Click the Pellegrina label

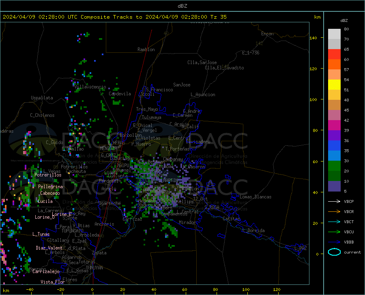(x=51, y=187)
